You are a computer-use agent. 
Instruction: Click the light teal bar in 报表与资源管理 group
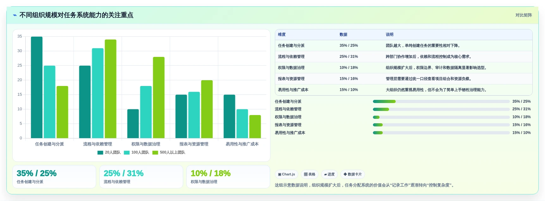[194, 115]
